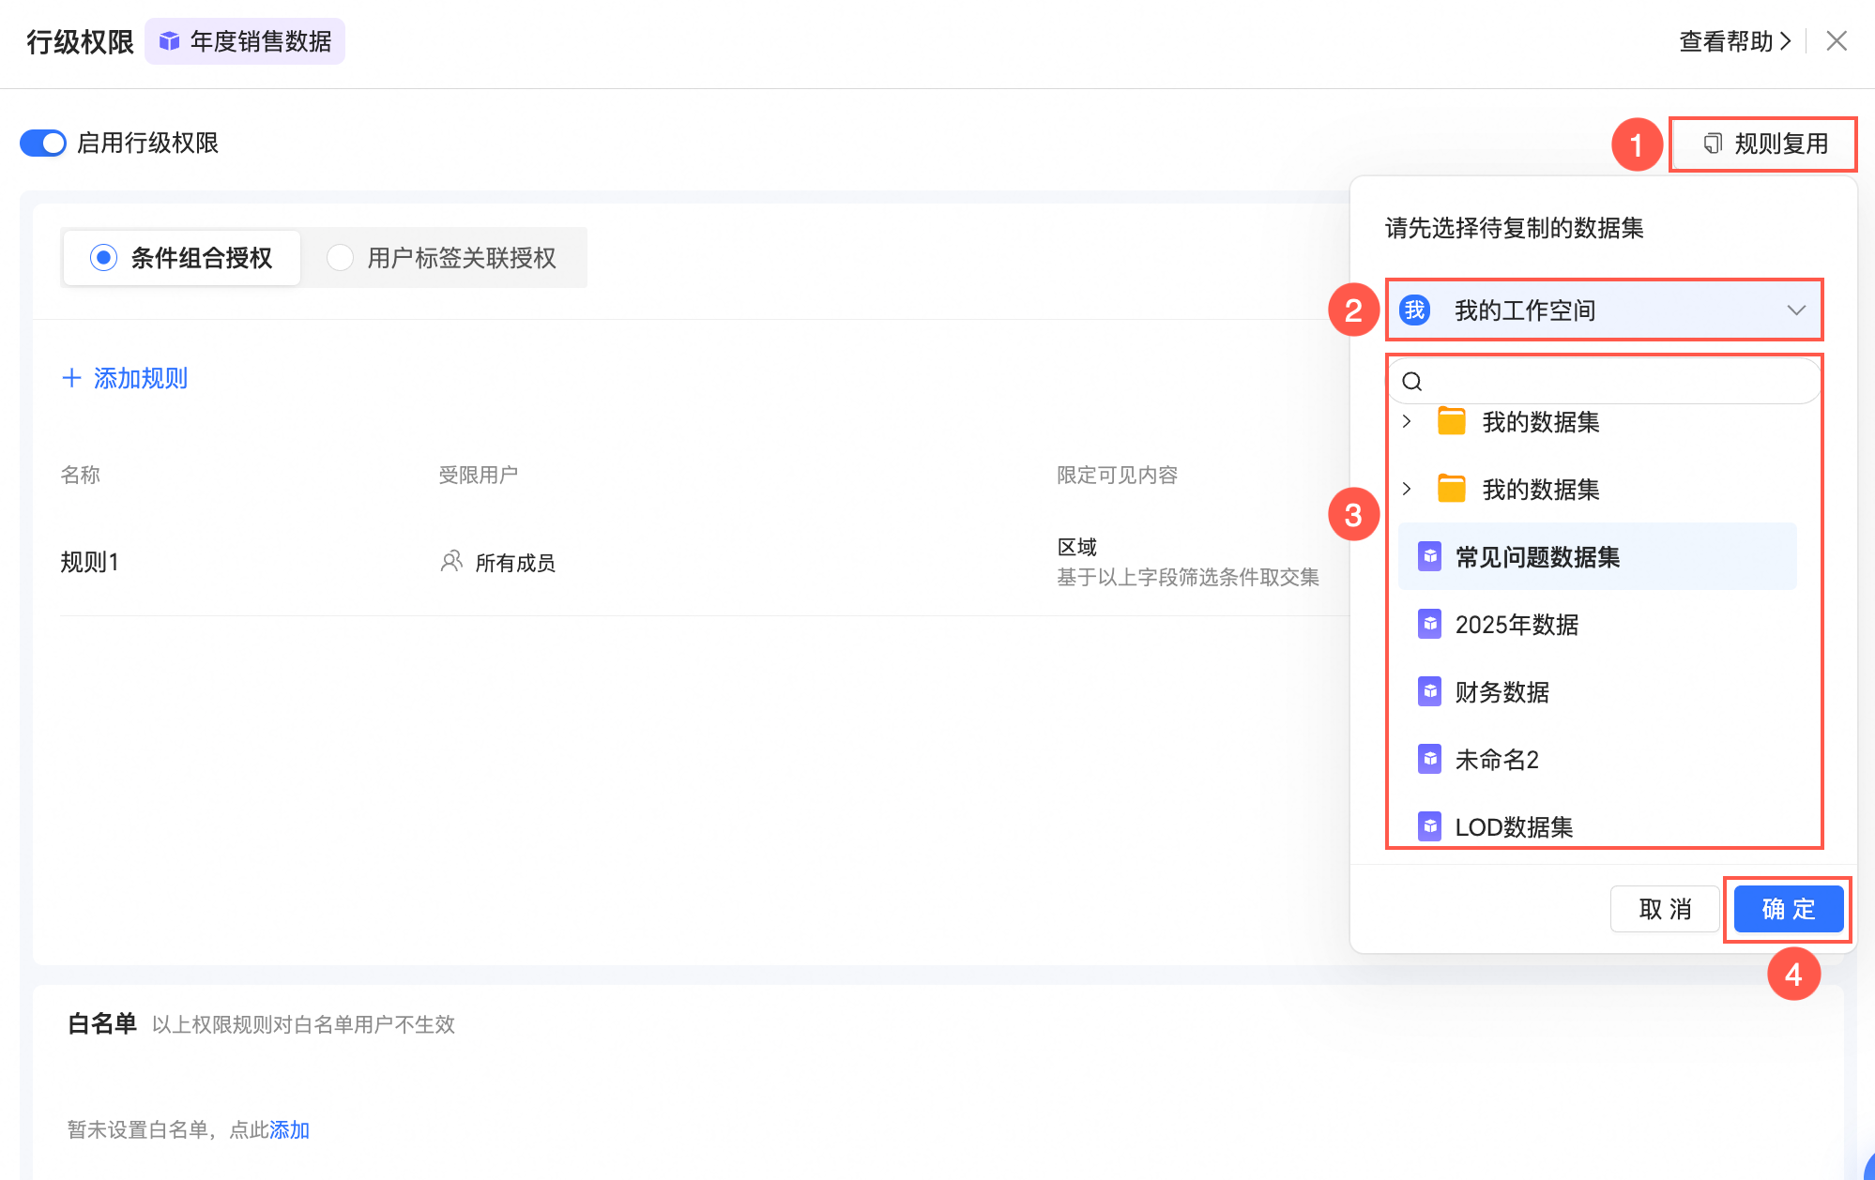
Task: Click the first 我的数据集 folder icon
Action: [x=1451, y=422]
